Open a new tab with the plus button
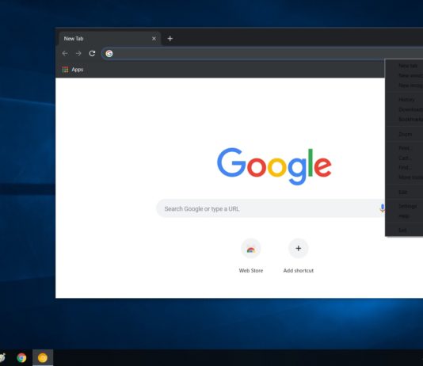 (x=170, y=39)
